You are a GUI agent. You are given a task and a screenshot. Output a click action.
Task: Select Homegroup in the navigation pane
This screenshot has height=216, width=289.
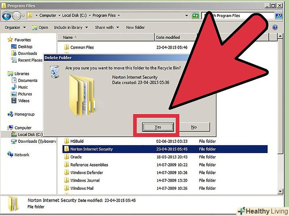click(25, 114)
